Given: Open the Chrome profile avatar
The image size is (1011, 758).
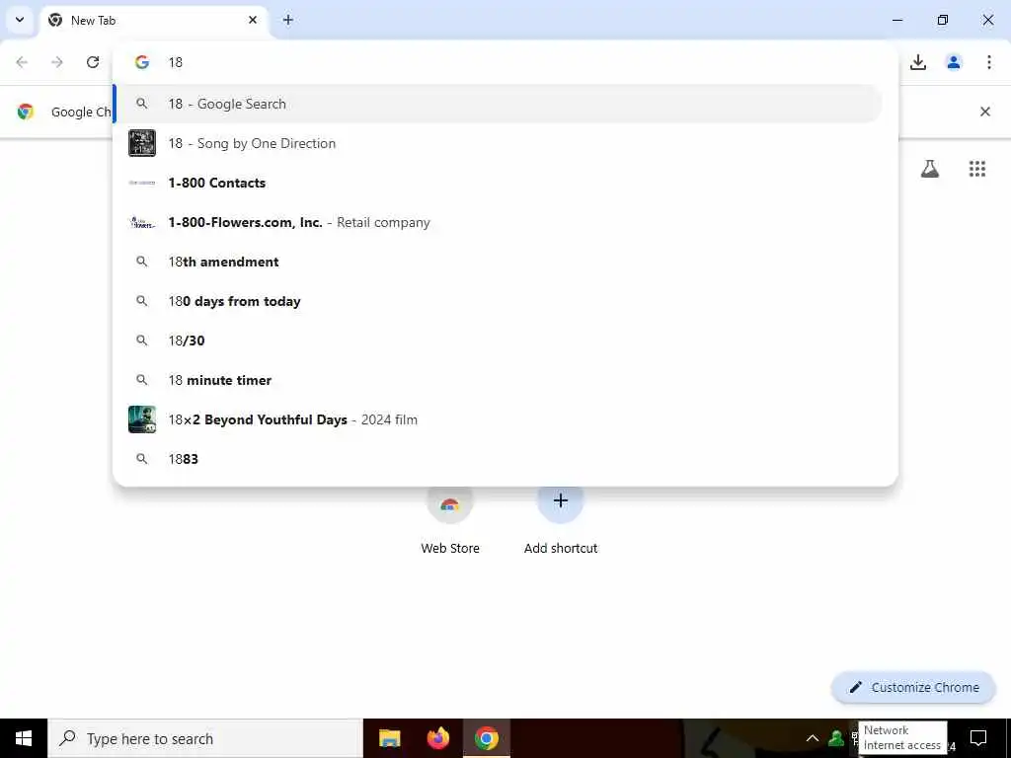Looking at the screenshot, I should [x=954, y=62].
